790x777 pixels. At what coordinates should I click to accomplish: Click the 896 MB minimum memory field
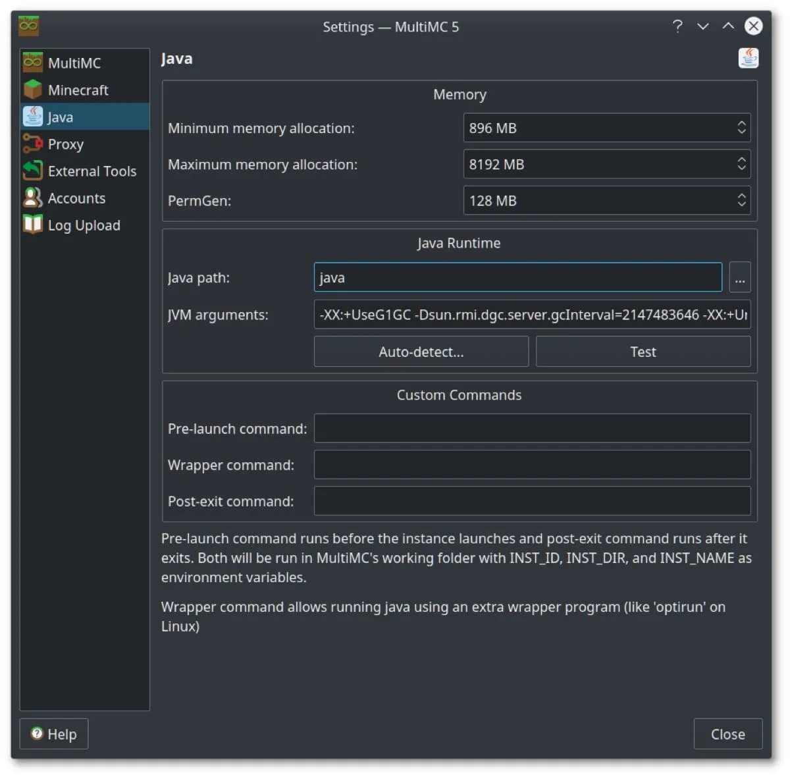tap(607, 128)
